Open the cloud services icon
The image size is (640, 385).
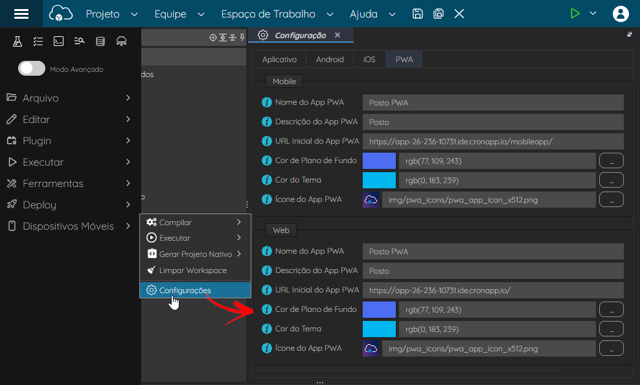coord(121,41)
